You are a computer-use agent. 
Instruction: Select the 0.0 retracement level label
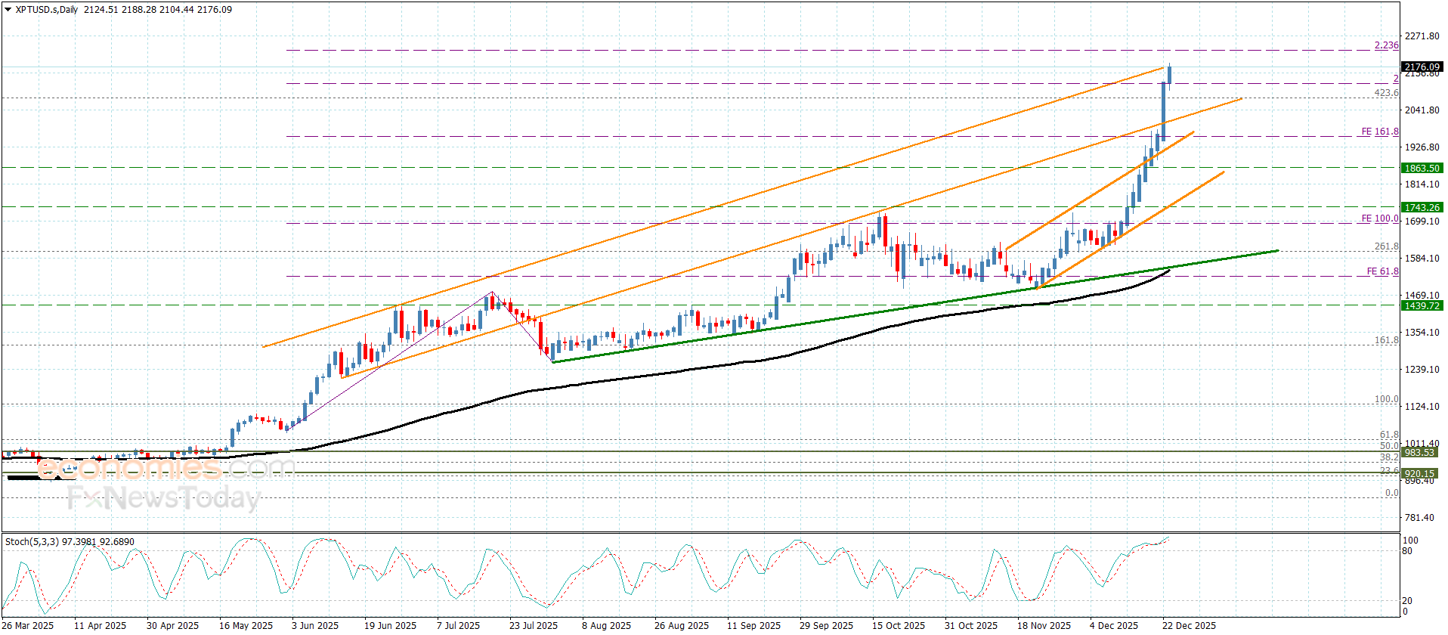[x=1391, y=493]
